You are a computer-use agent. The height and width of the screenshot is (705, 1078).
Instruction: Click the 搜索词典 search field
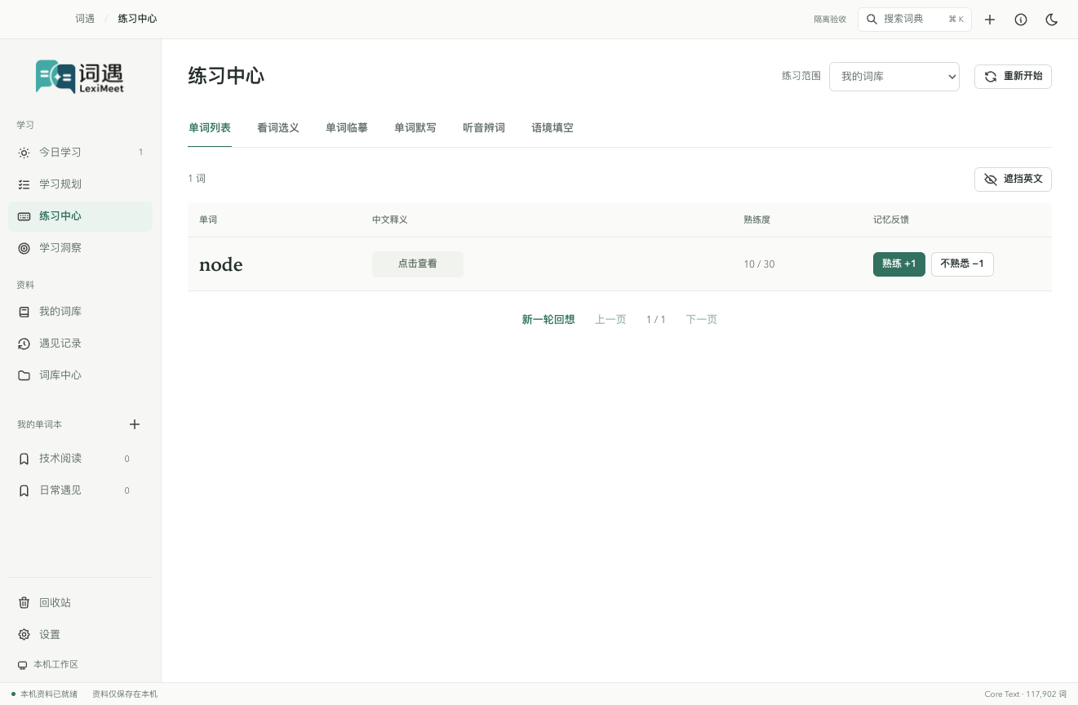[x=915, y=20]
